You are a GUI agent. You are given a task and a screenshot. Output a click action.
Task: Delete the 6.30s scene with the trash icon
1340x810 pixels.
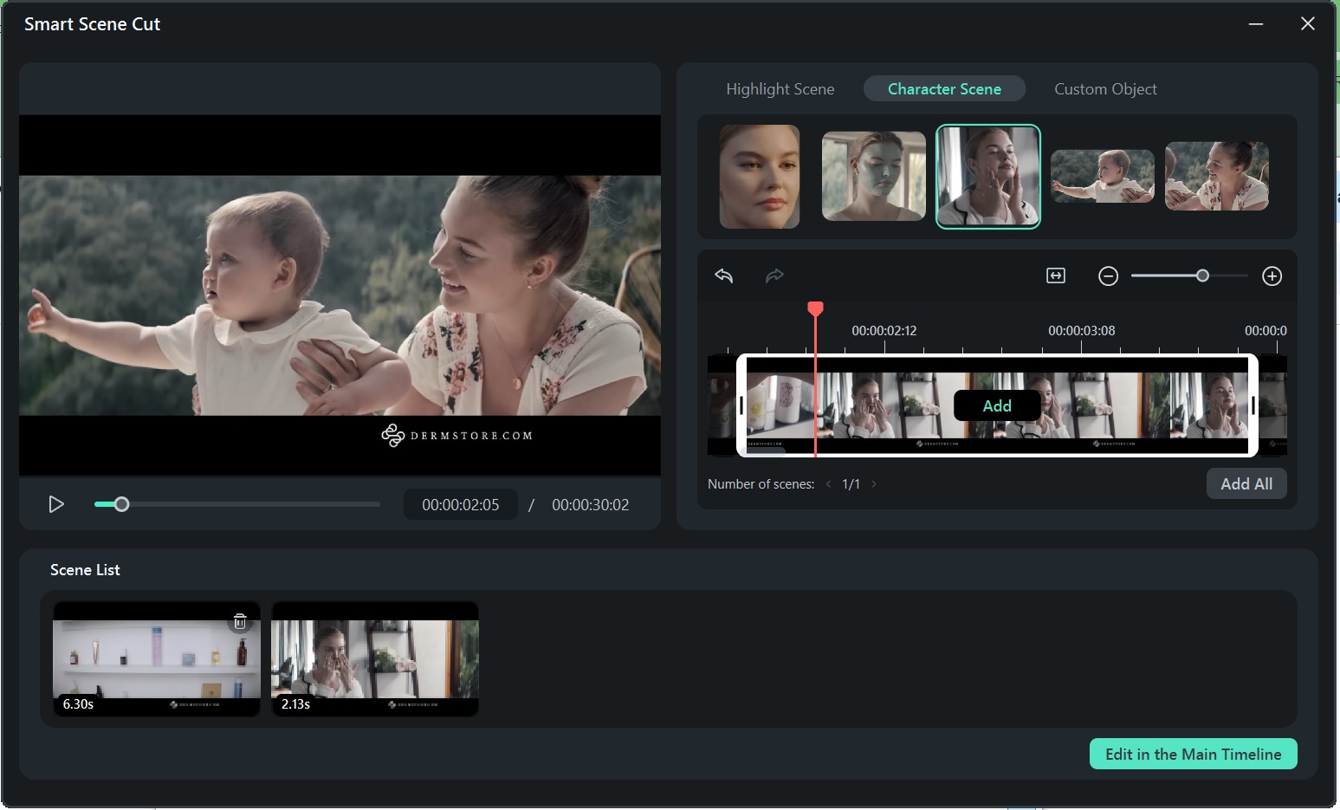click(x=240, y=621)
